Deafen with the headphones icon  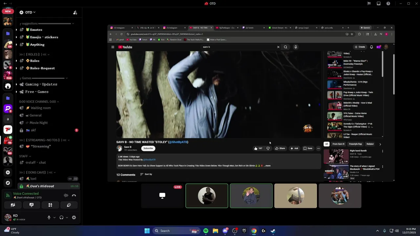(61, 217)
